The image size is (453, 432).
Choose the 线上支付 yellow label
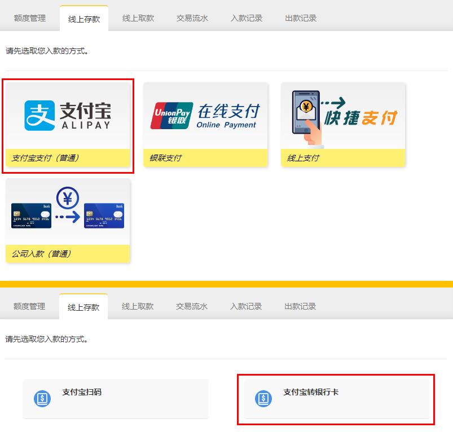343,158
